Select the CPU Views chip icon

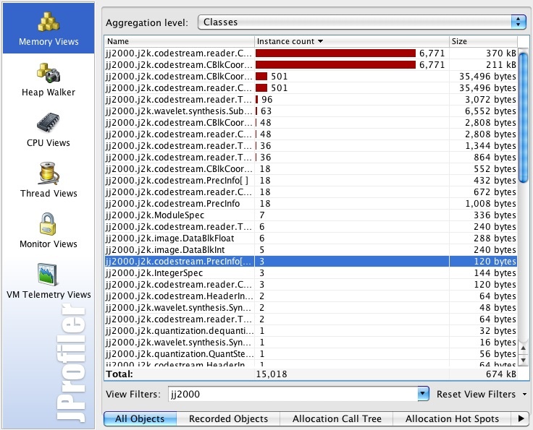48,123
